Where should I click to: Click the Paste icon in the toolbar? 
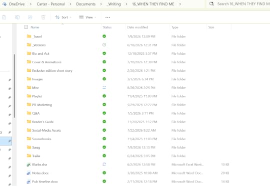click(x=4, y=17)
